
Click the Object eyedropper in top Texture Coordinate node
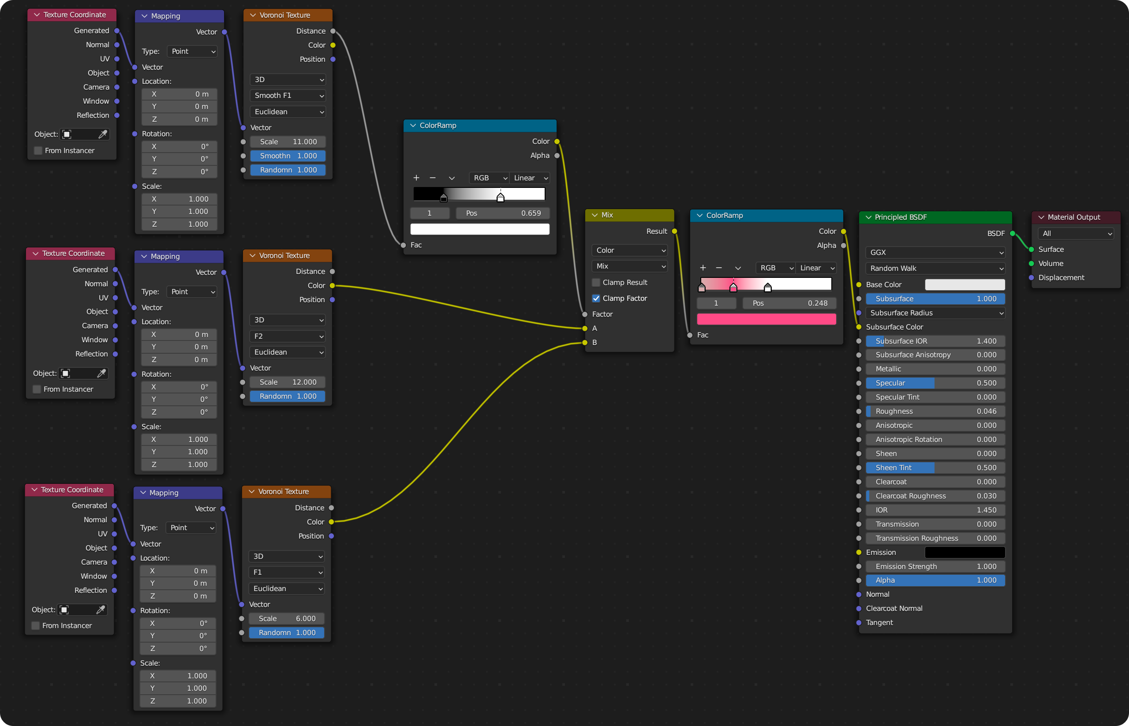[x=103, y=134]
